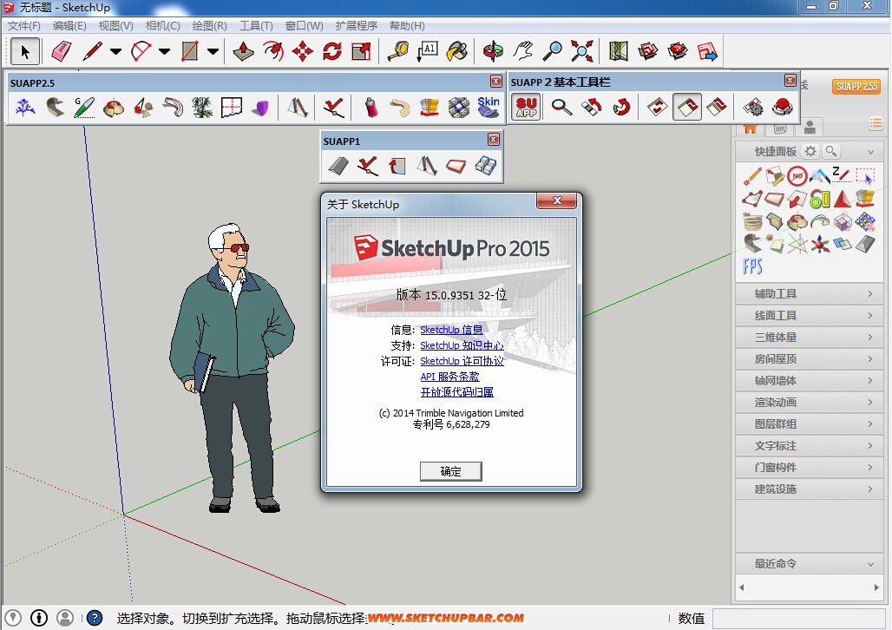Click the Skin tool in SUAPP2.5 toolbar
The image size is (892, 630).
[489, 107]
